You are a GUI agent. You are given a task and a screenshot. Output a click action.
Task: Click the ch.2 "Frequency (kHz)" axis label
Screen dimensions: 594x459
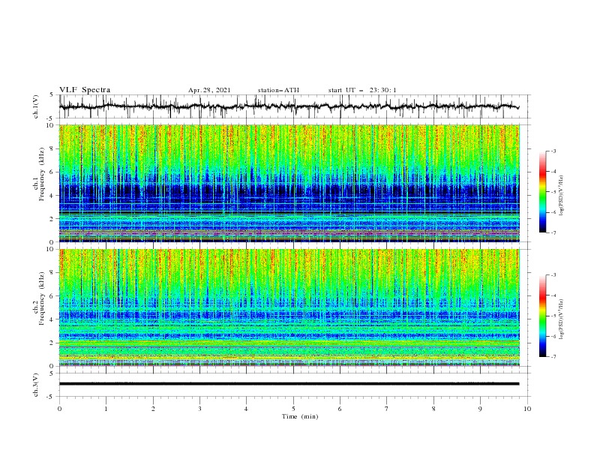coord(42,298)
